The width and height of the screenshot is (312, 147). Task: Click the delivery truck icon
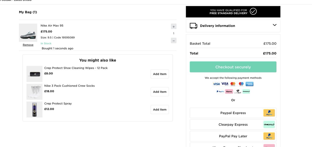(193, 26)
